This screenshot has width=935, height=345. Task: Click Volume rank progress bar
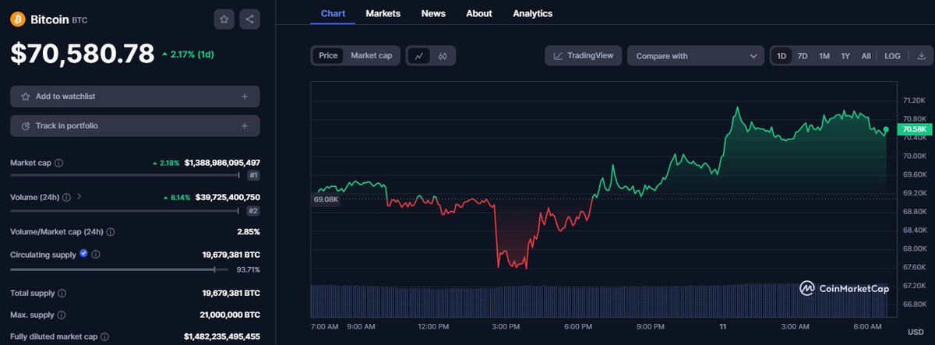tap(125, 211)
